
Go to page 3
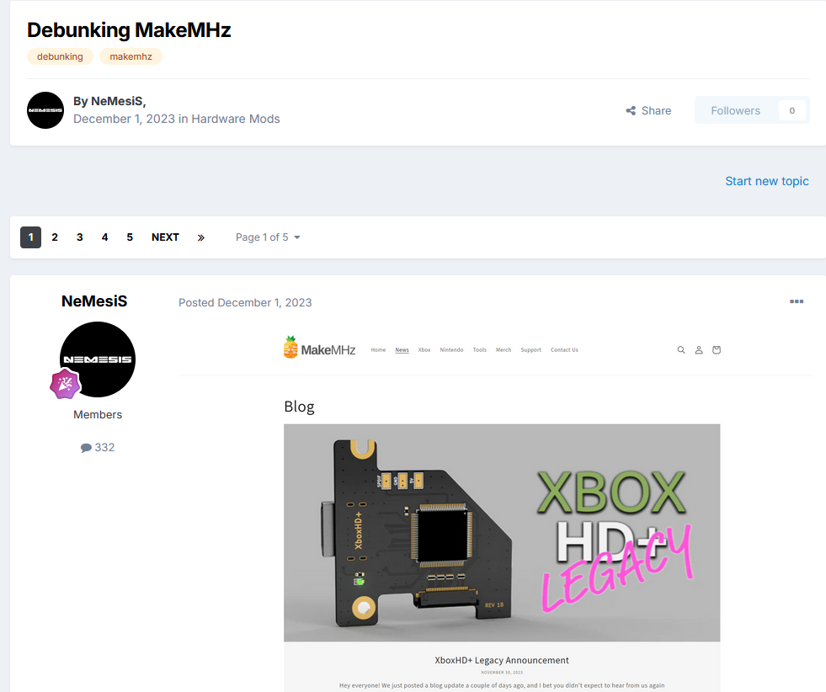[x=79, y=237]
